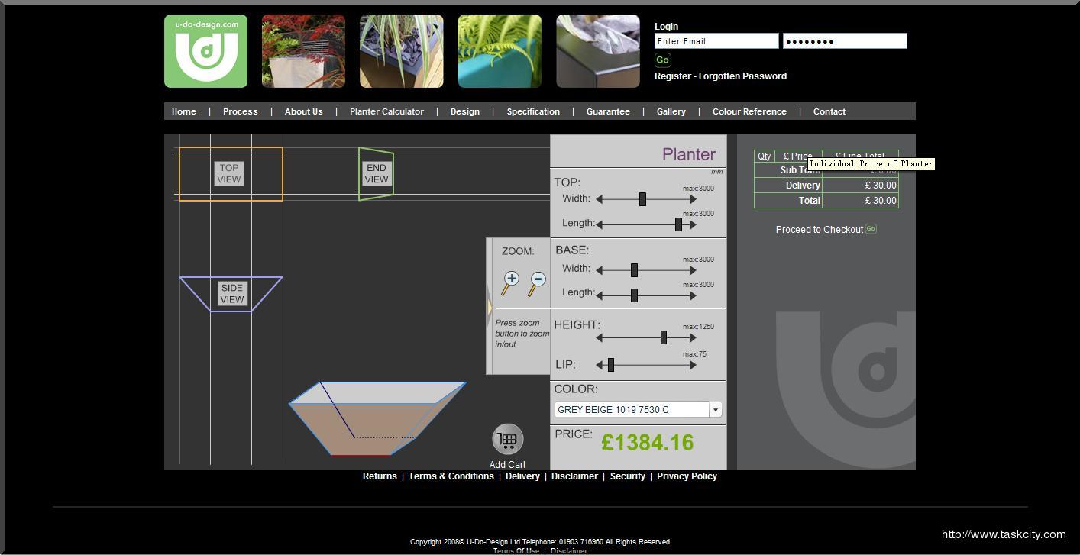
Task: Click left arrow of Top Width slider
Action: [x=600, y=199]
